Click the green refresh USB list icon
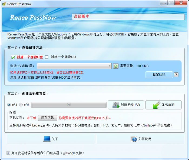 (116, 66)
